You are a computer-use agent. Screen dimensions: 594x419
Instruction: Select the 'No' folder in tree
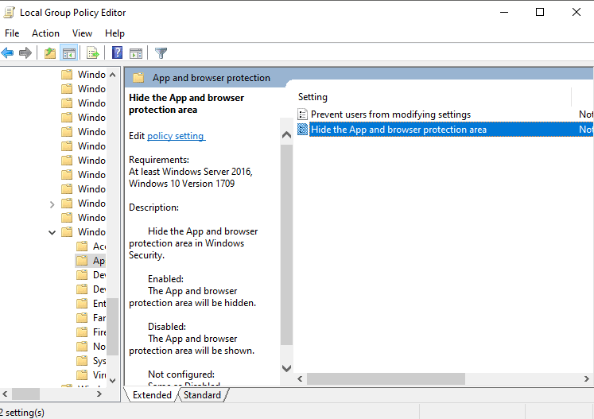[91, 347]
